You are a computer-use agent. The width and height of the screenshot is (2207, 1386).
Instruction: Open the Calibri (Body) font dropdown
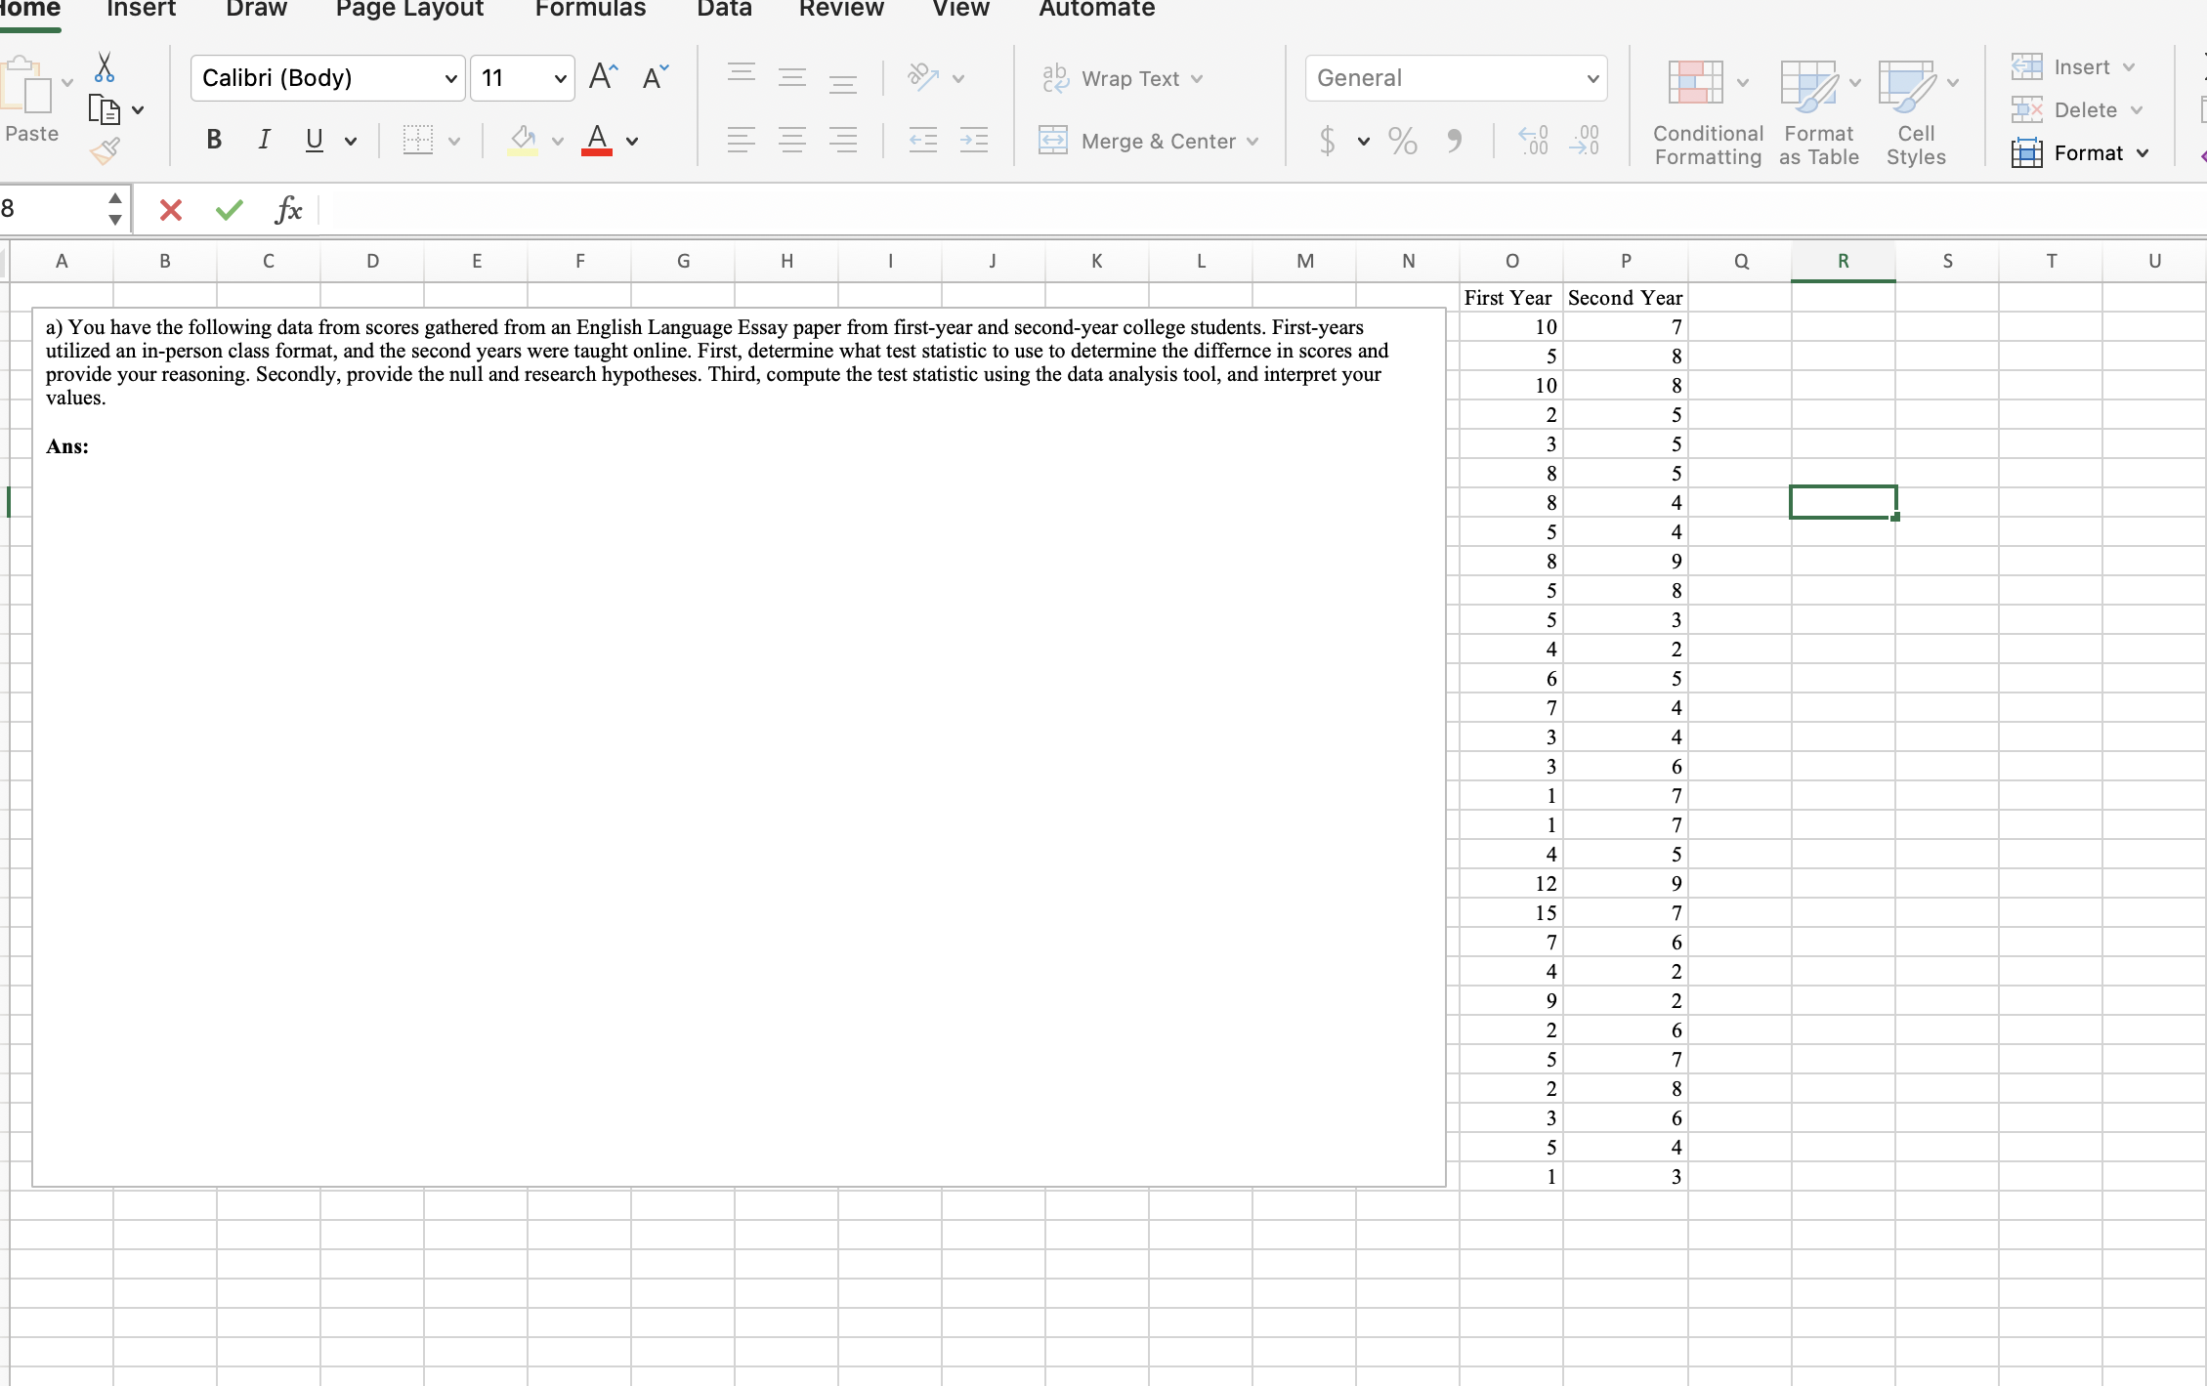[450, 78]
